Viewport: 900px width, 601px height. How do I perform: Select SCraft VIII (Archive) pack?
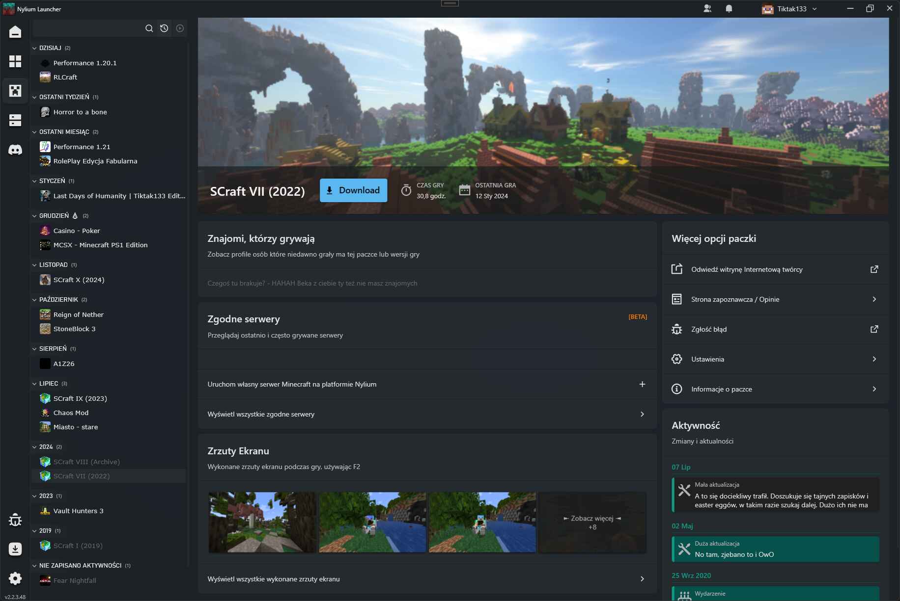coord(109,462)
